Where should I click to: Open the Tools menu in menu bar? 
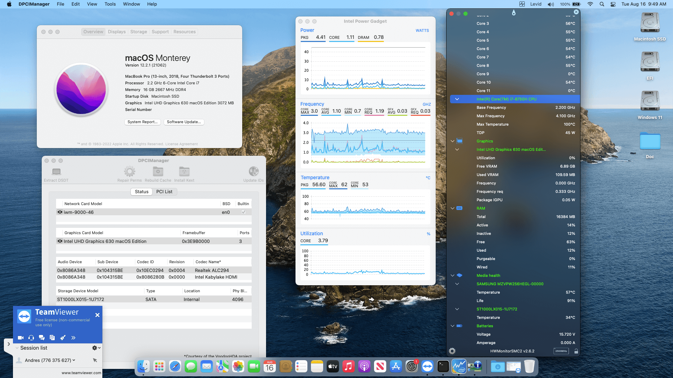tap(110, 4)
